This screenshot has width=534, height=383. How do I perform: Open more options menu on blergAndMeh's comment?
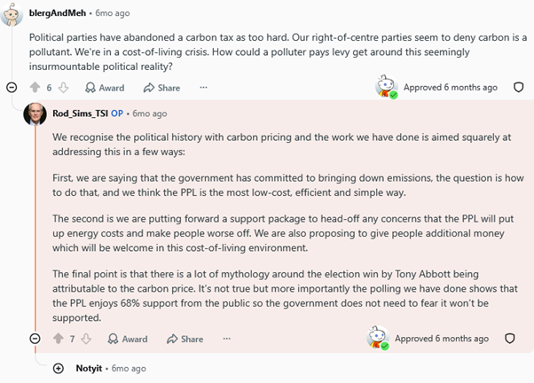click(x=203, y=88)
